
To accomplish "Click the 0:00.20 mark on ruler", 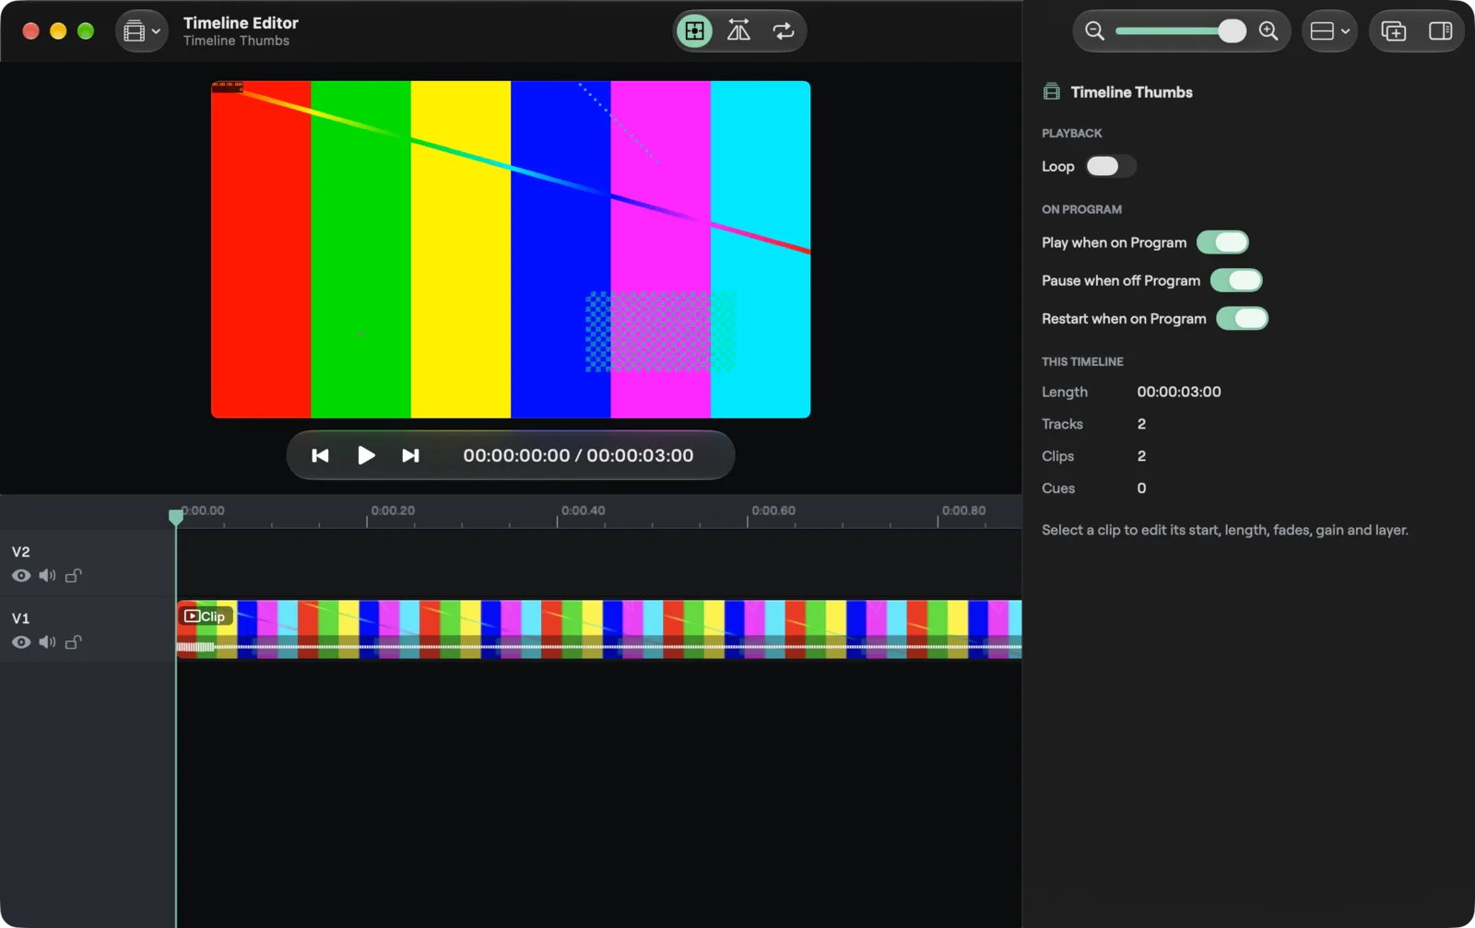I will 393,511.
